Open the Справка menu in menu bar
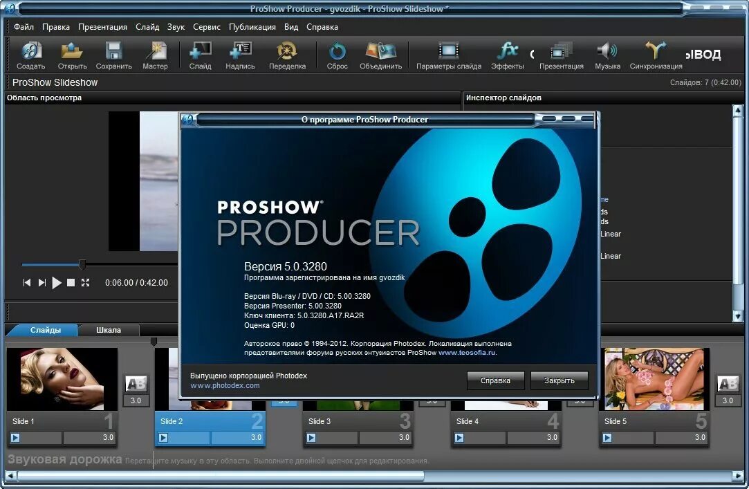The image size is (749, 489). [x=322, y=27]
